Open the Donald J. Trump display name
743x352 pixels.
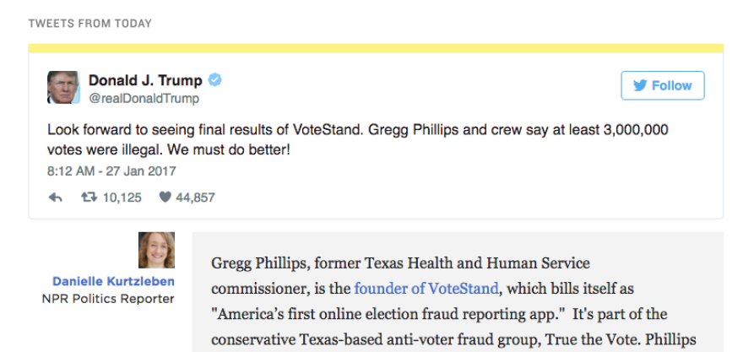[145, 81]
